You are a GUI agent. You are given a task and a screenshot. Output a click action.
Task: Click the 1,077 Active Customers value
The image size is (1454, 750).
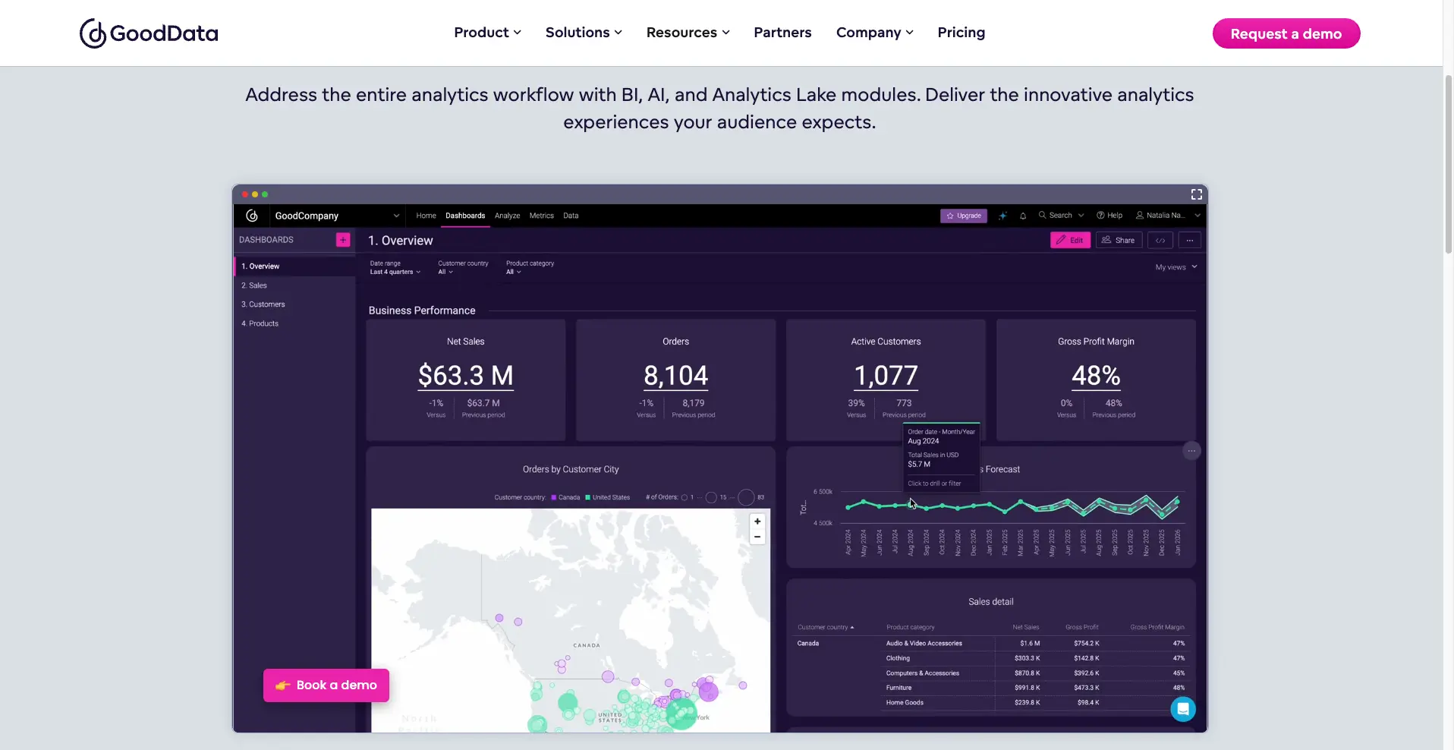pos(886,376)
